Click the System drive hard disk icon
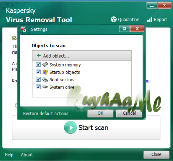The image size is (173, 161). [x=45, y=87]
